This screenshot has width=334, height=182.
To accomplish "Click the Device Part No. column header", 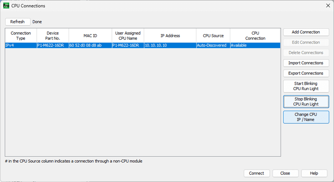I will [53, 35].
